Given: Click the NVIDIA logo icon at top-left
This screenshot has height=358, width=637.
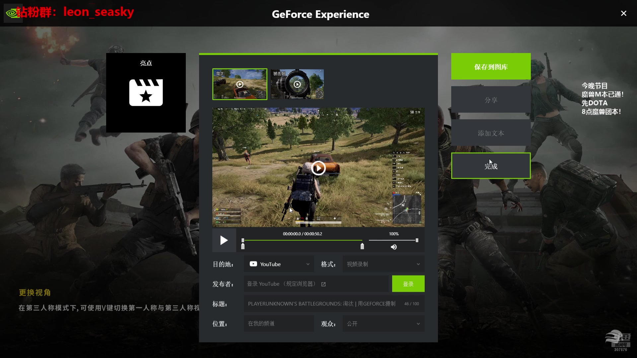Looking at the screenshot, I should coord(13,13).
